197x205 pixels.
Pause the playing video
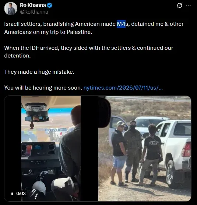[x=12, y=194]
